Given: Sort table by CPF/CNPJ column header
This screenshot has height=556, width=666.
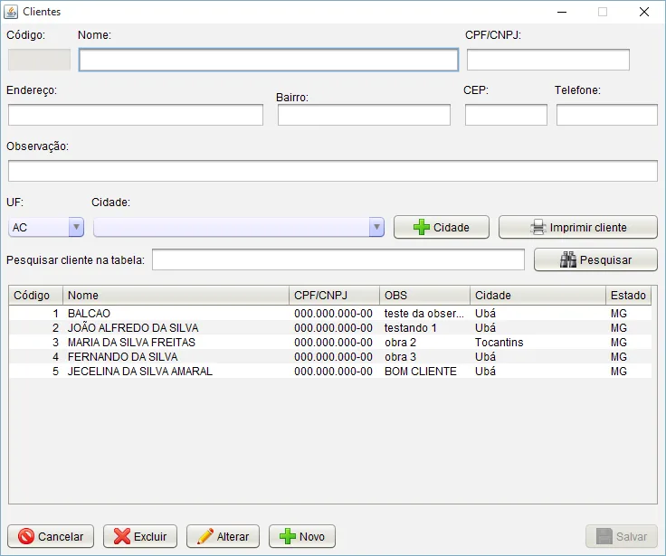Looking at the screenshot, I should [334, 296].
